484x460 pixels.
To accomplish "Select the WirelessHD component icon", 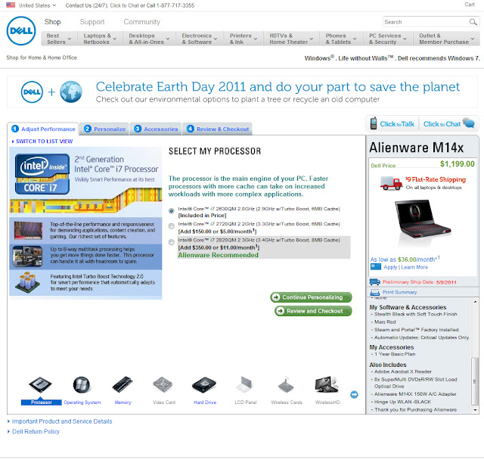I will tap(327, 384).
